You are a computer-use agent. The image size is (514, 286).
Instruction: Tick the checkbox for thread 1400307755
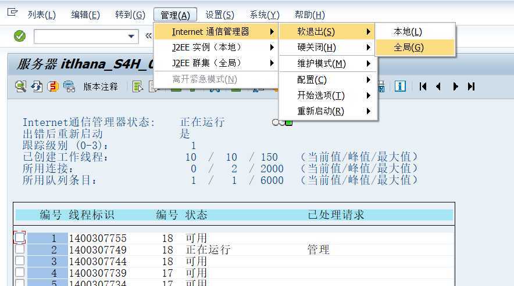tap(20, 237)
